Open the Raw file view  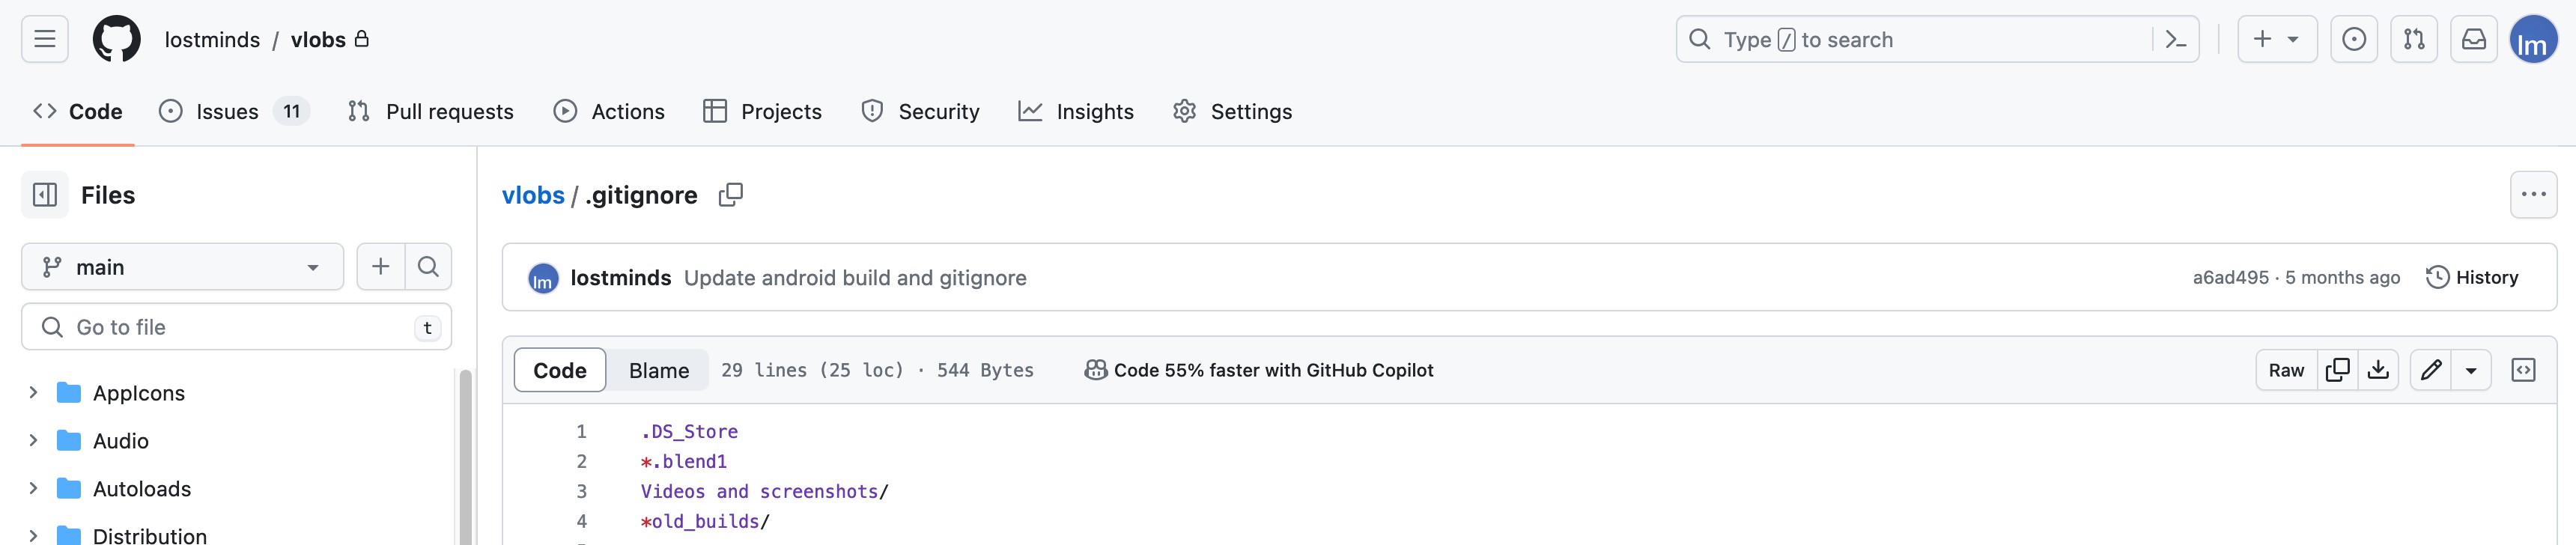click(2285, 370)
